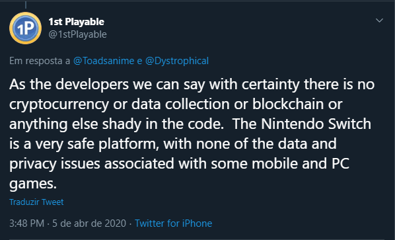This screenshot has width=395, height=240.
Task: Click the word blockchain in the tweet
Action: click(x=288, y=104)
